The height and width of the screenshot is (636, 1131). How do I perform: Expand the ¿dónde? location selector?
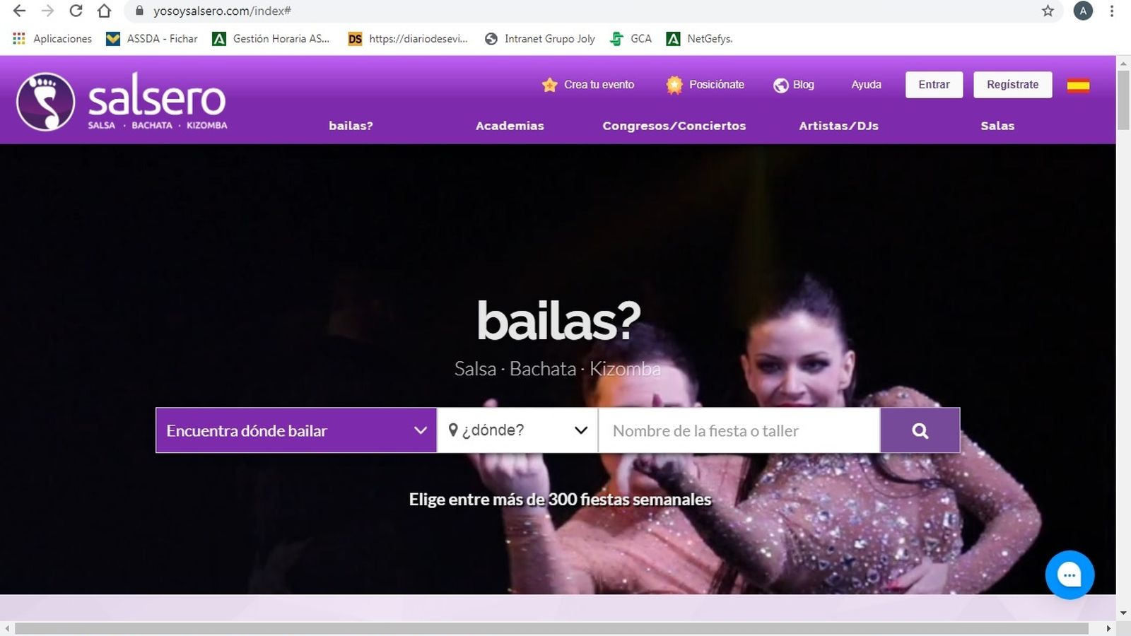point(517,430)
